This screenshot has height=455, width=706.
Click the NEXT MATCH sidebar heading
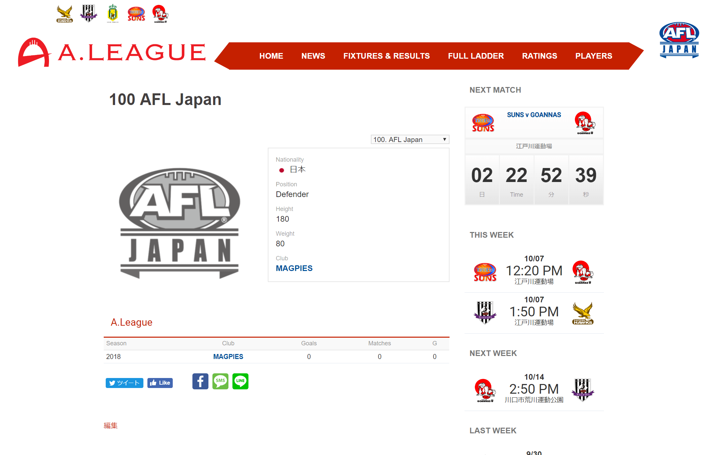click(x=495, y=90)
